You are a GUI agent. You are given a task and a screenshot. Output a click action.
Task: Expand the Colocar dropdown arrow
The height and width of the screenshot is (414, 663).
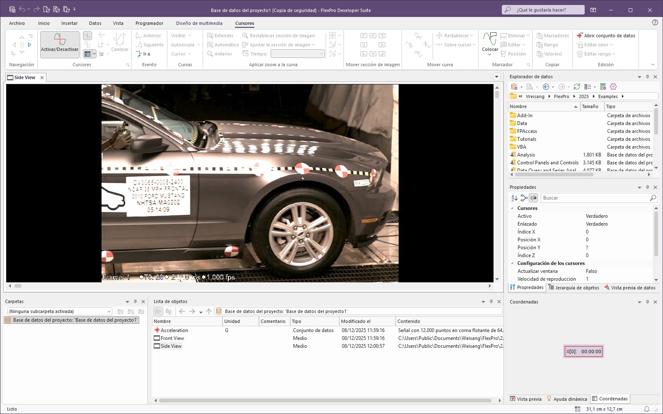tap(490, 55)
